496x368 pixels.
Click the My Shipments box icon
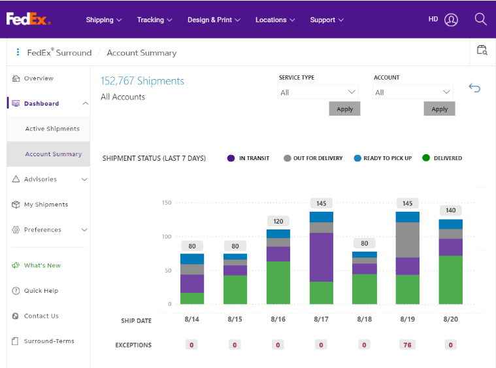(x=16, y=205)
